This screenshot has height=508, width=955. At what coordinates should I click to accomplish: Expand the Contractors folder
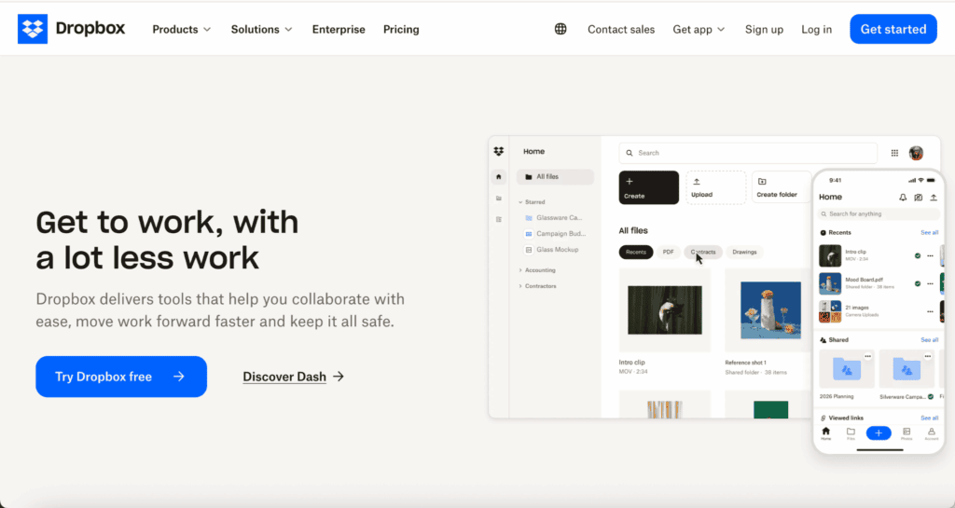[520, 286]
